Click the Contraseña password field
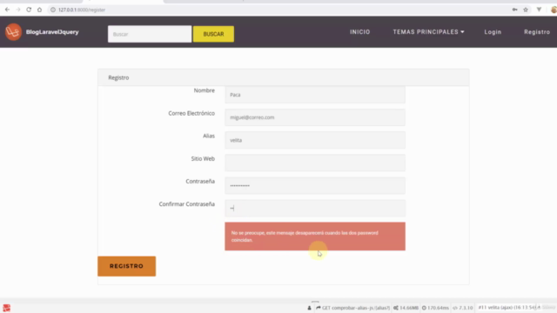Image resolution: width=557 pixels, height=313 pixels. tap(315, 185)
